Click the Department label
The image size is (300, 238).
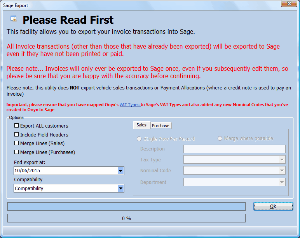153,182
